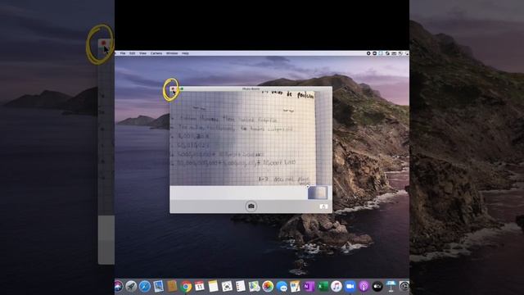Click the green zoom button of Photo Booth

pos(182,89)
